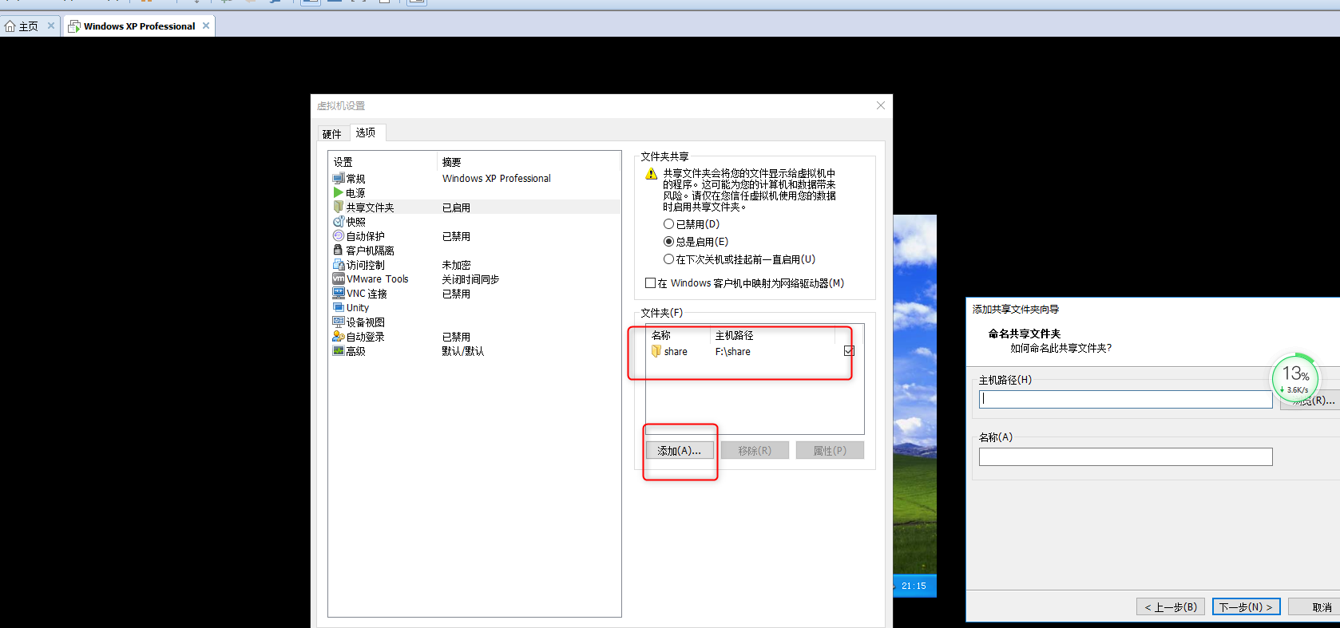
Task: Focus the 主机路径(H) input field
Action: point(1126,399)
